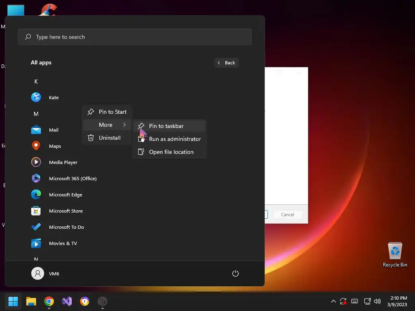The width and height of the screenshot is (415, 311).
Task: Open Microsoft 365 (Office) icon
Action: (36, 178)
